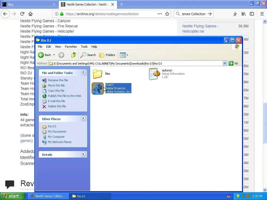Click the Back arrow in Explorer toolbar
This screenshot has height=200, width=267.
44,55
